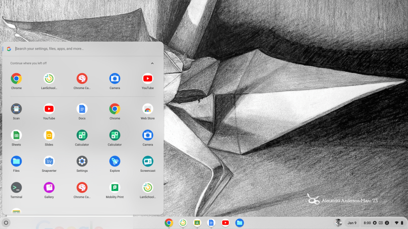Launch Google Docs from the app grid
Image resolution: width=408 pixels, height=229 pixels.
point(82,109)
